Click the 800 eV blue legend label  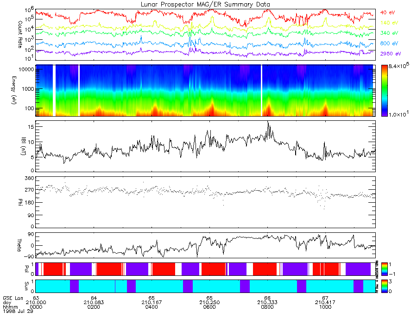(389, 44)
